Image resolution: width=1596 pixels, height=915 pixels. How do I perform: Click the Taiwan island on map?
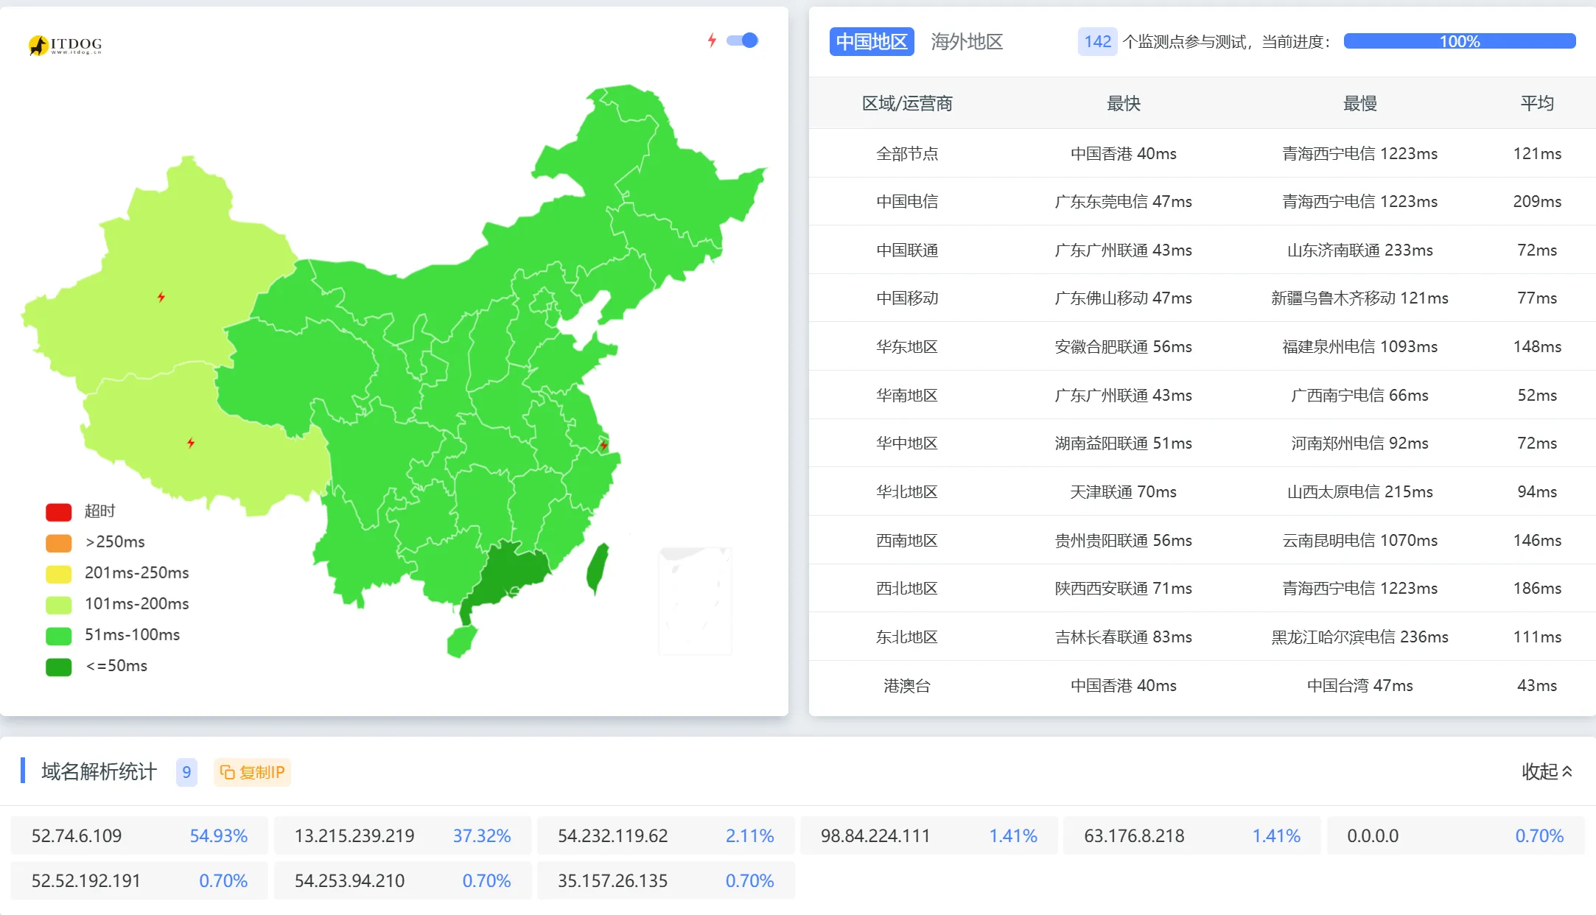pos(598,569)
